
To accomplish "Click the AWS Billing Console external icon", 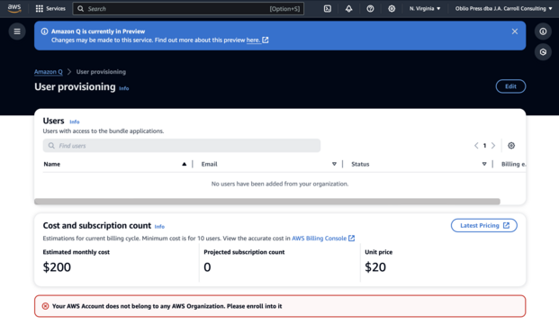I will (352, 238).
